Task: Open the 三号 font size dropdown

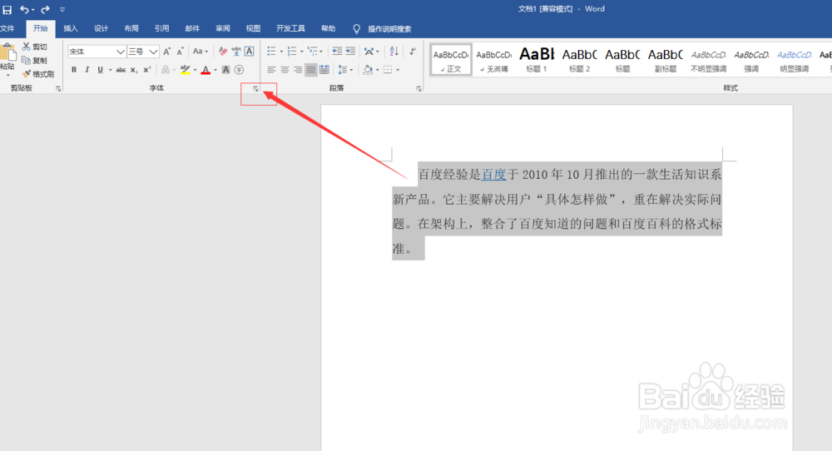Action: pyautogui.click(x=153, y=52)
